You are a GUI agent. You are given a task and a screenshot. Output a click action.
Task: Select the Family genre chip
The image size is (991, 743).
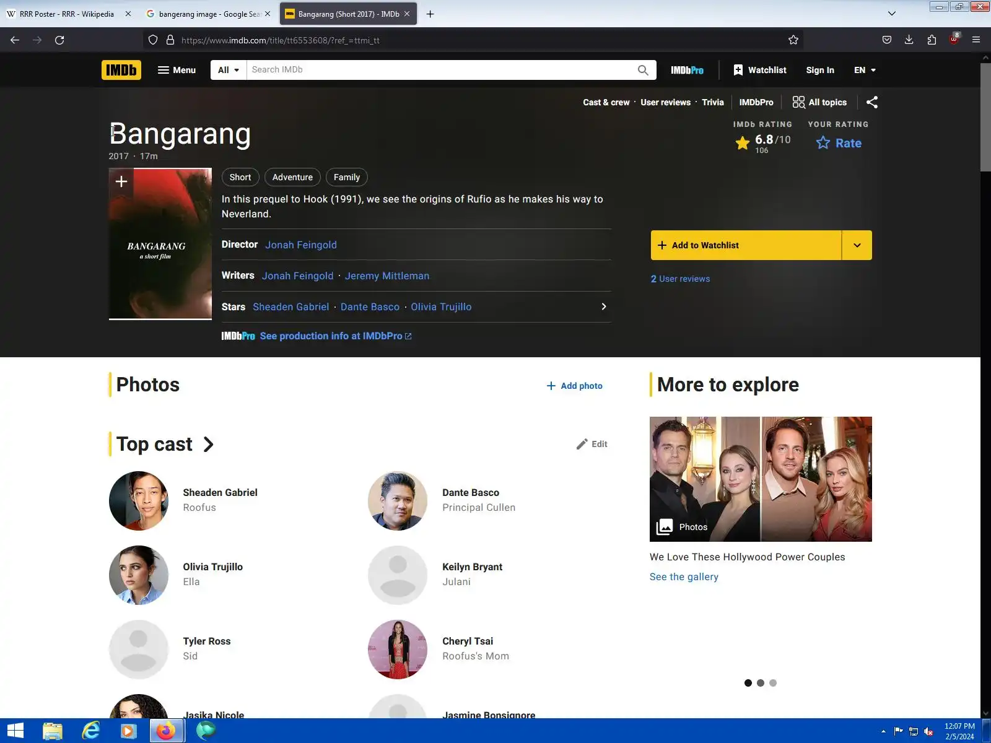pyautogui.click(x=347, y=177)
